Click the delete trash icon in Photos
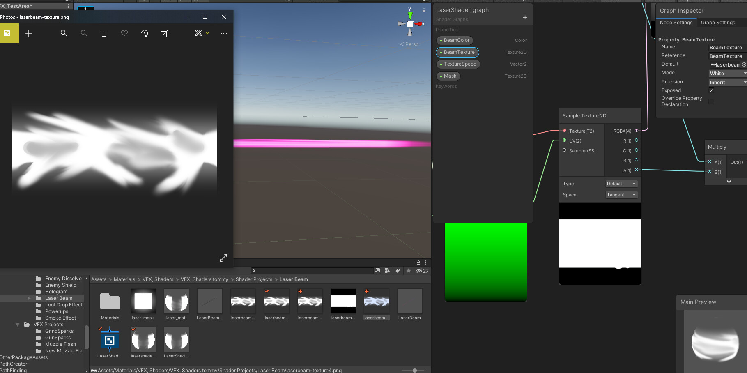Viewport: 747px width, 373px height. click(x=104, y=33)
